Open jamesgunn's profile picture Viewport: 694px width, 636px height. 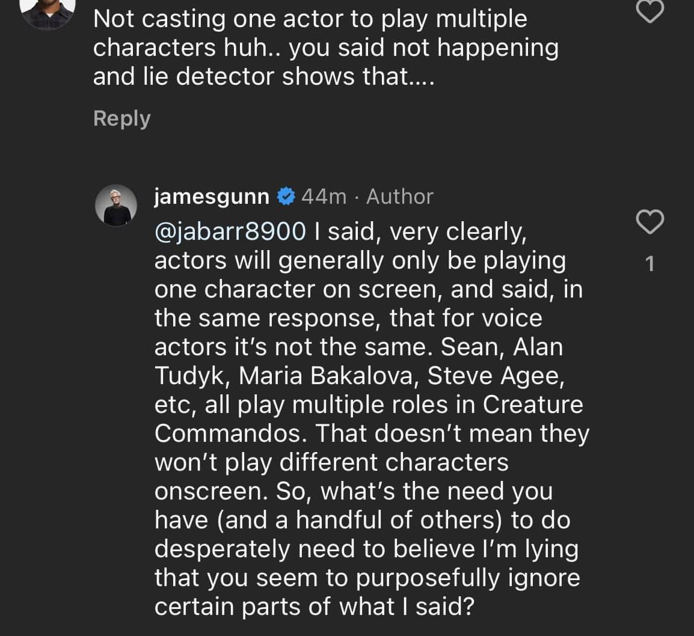point(116,206)
